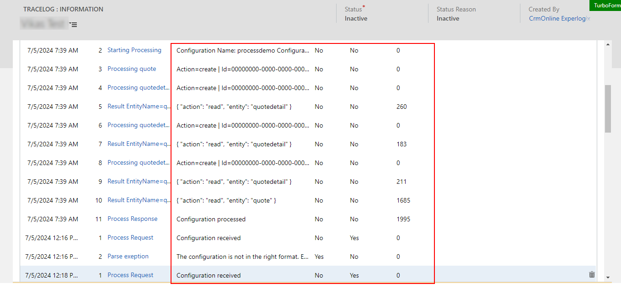Click the page's vertical scrollbar thumb
This screenshot has height=289, width=621.
[x=608, y=108]
